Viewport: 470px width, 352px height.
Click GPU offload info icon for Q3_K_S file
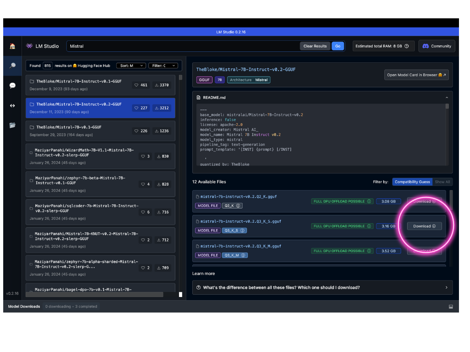click(x=369, y=226)
